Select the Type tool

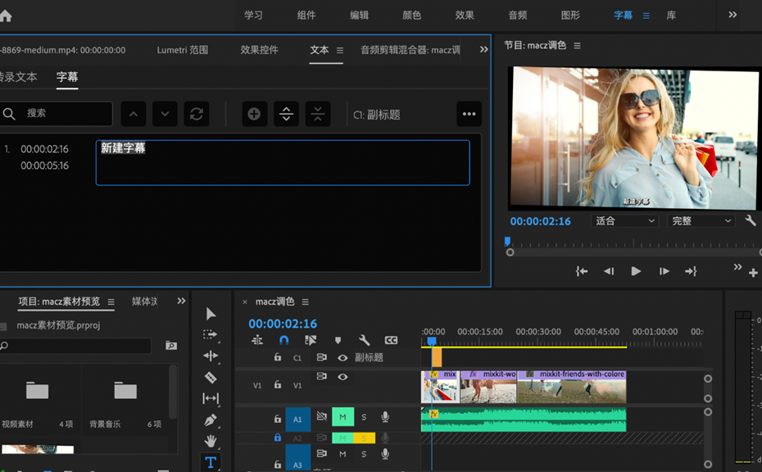211,462
